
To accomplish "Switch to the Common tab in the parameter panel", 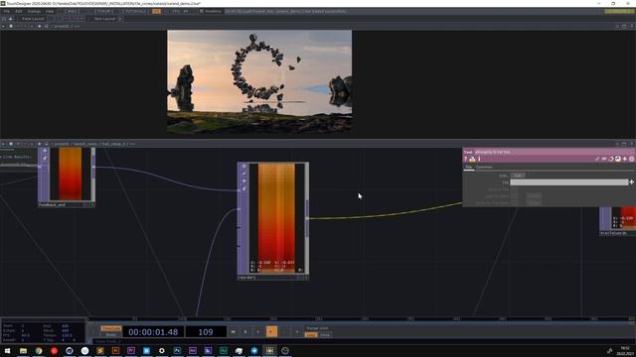I will pos(484,167).
